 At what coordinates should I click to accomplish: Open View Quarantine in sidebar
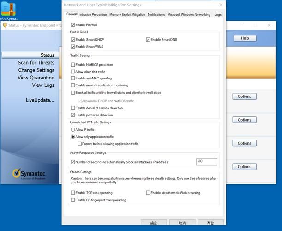[x=36, y=78]
